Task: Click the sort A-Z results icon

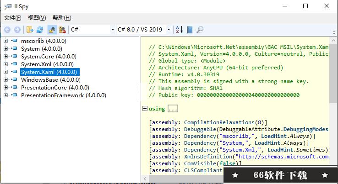Action: click(180, 30)
